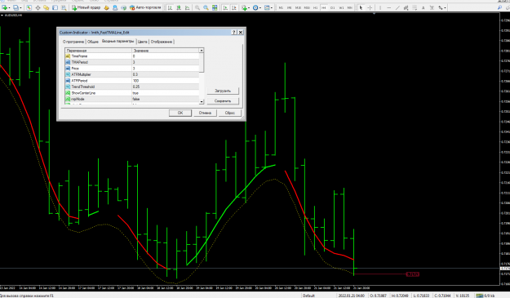Switch chart to H1 timeframe
The image size is (510, 298).
(315, 7)
